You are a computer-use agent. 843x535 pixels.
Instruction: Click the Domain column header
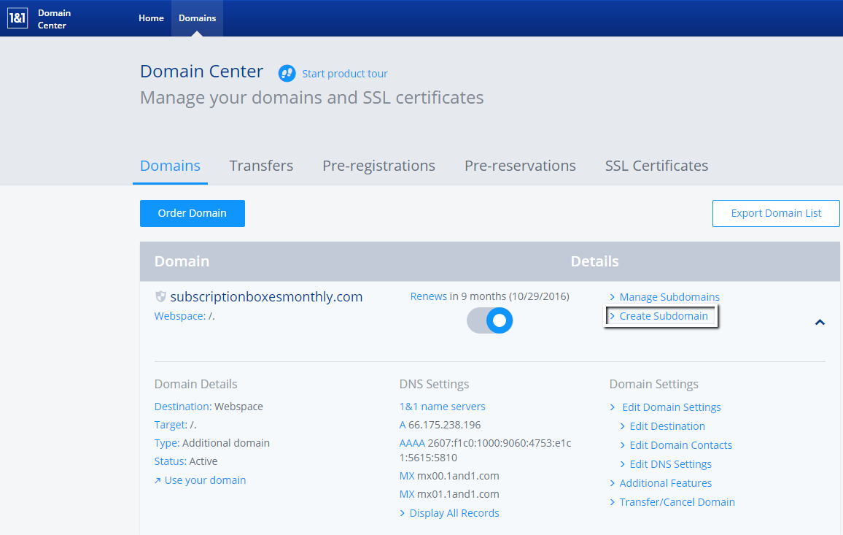pyautogui.click(x=182, y=261)
